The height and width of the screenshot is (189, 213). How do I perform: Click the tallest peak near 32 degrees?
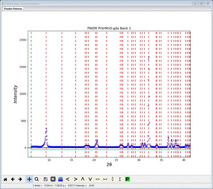coord(149,57)
